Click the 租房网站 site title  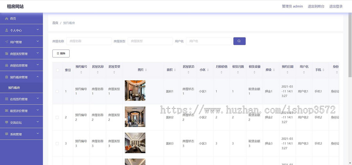[x=15, y=7]
